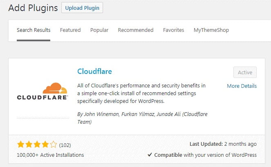Switch to the Search Results tab
271x167 pixels.
(34, 30)
